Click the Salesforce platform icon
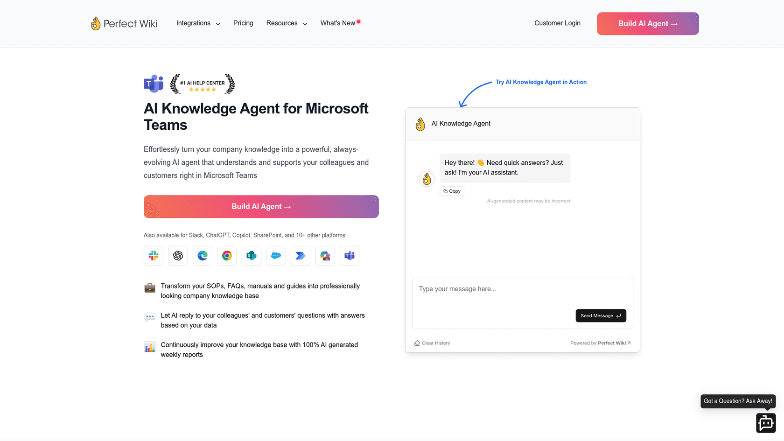Viewport: 784px width, 441px height. click(x=276, y=256)
